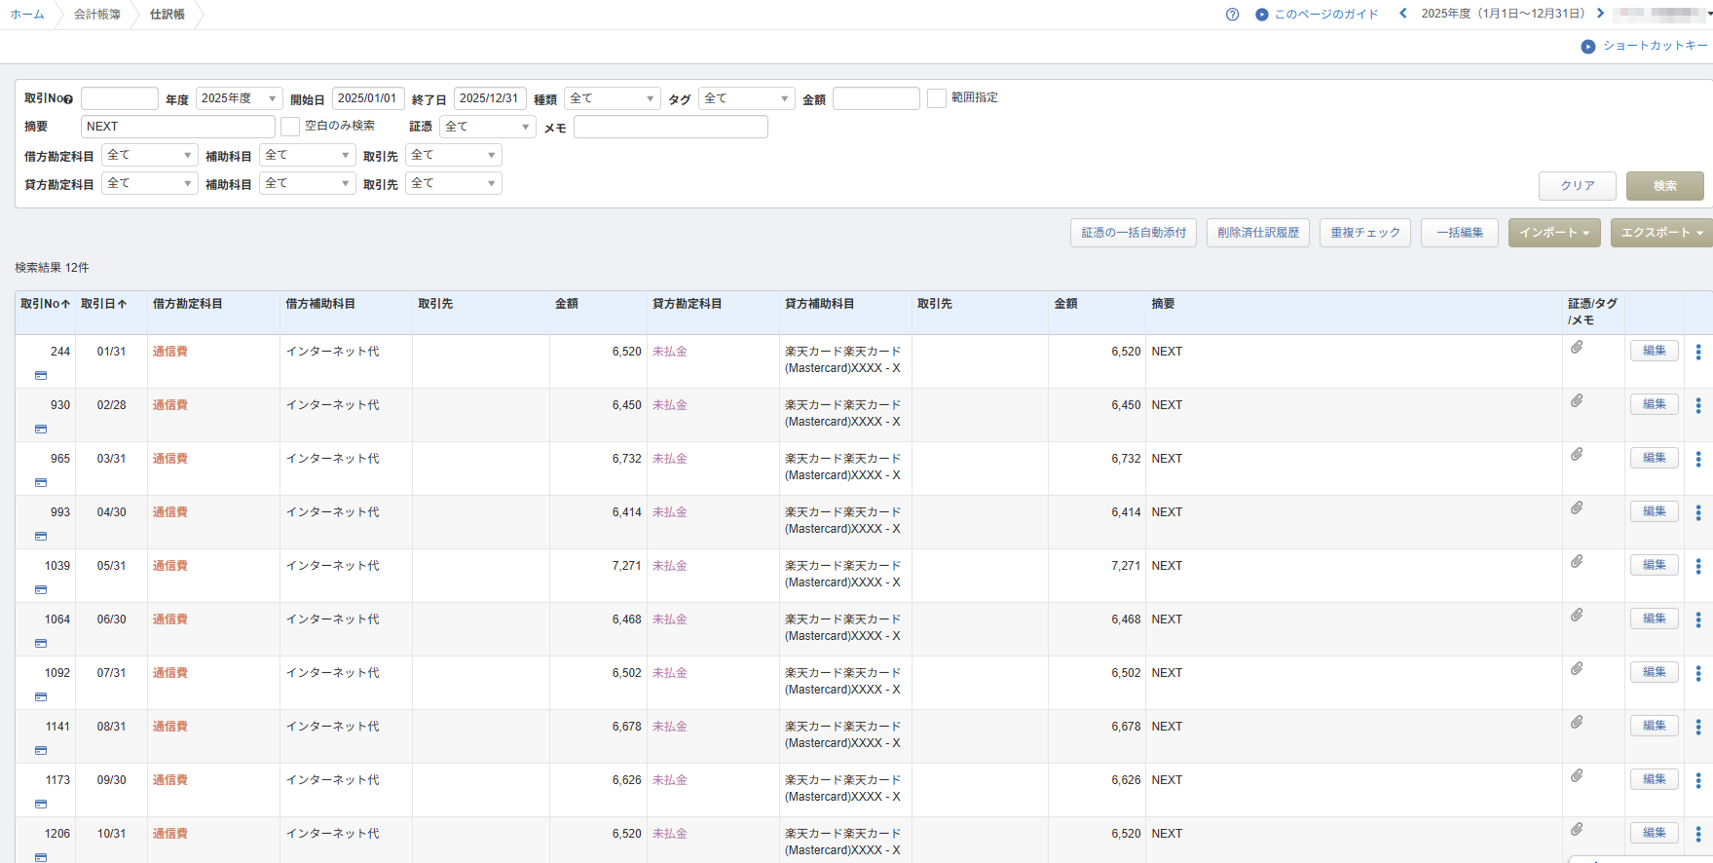
Task: Open more-options menu for transaction 930
Action: pyautogui.click(x=1698, y=405)
